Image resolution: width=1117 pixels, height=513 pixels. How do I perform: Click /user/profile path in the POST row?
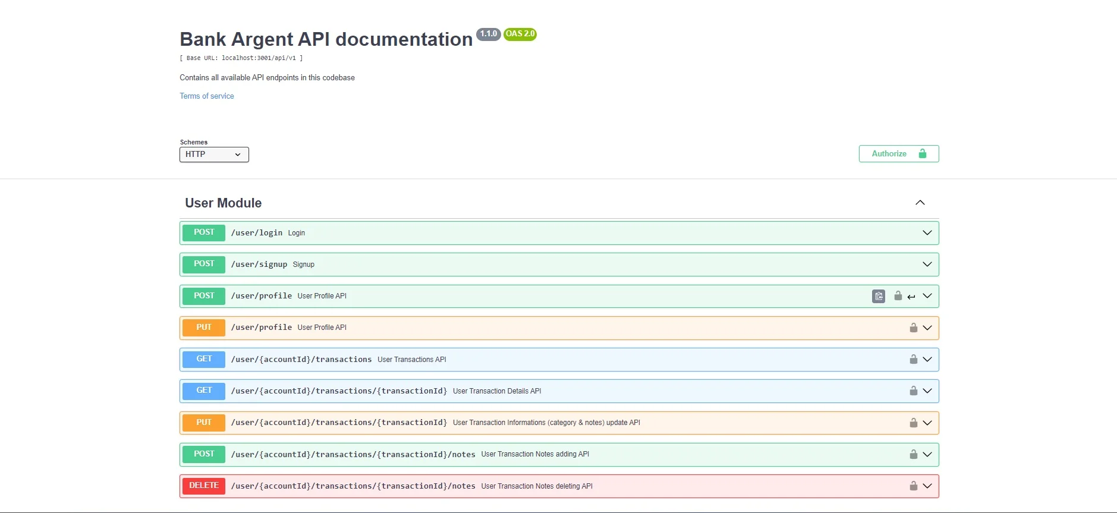pyautogui.click(x=262, y=296)
